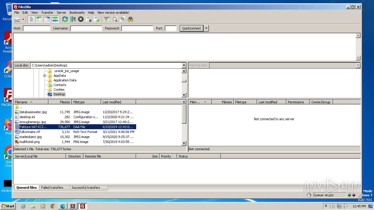Viewport: 374px width, 210px height.
Task: Toggle directory comparison icon
Action: [115, 19]
